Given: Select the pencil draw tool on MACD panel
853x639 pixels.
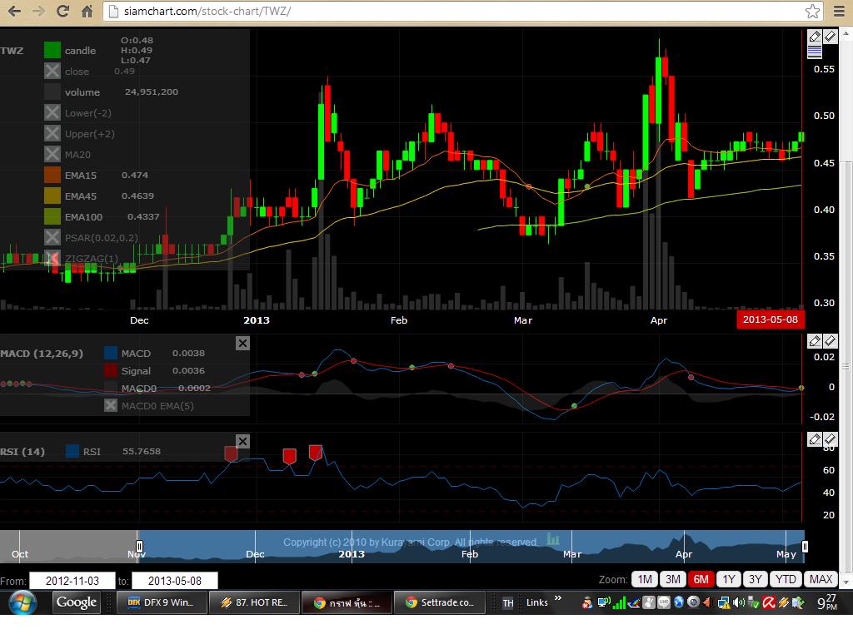Looking at the screenshot, I should [x=815, y=340].
